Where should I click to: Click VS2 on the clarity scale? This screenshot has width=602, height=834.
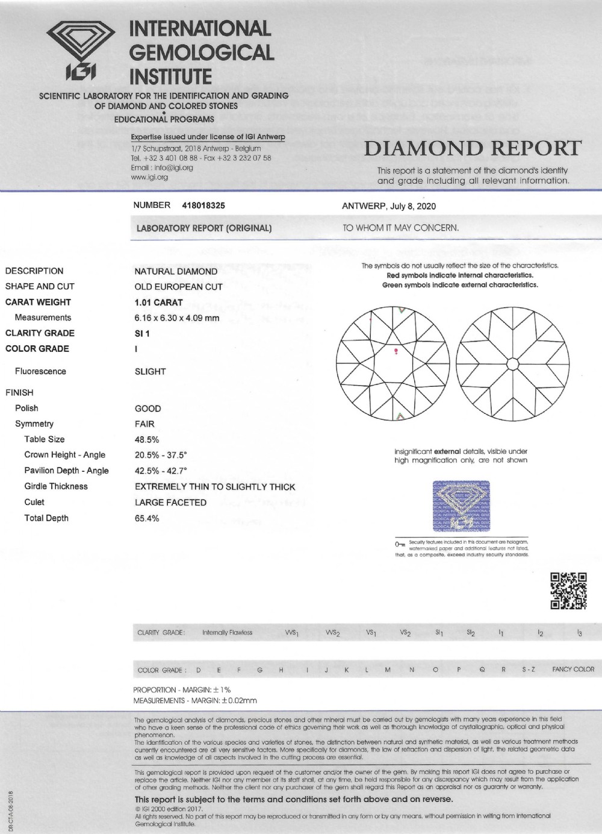(405, 633)
